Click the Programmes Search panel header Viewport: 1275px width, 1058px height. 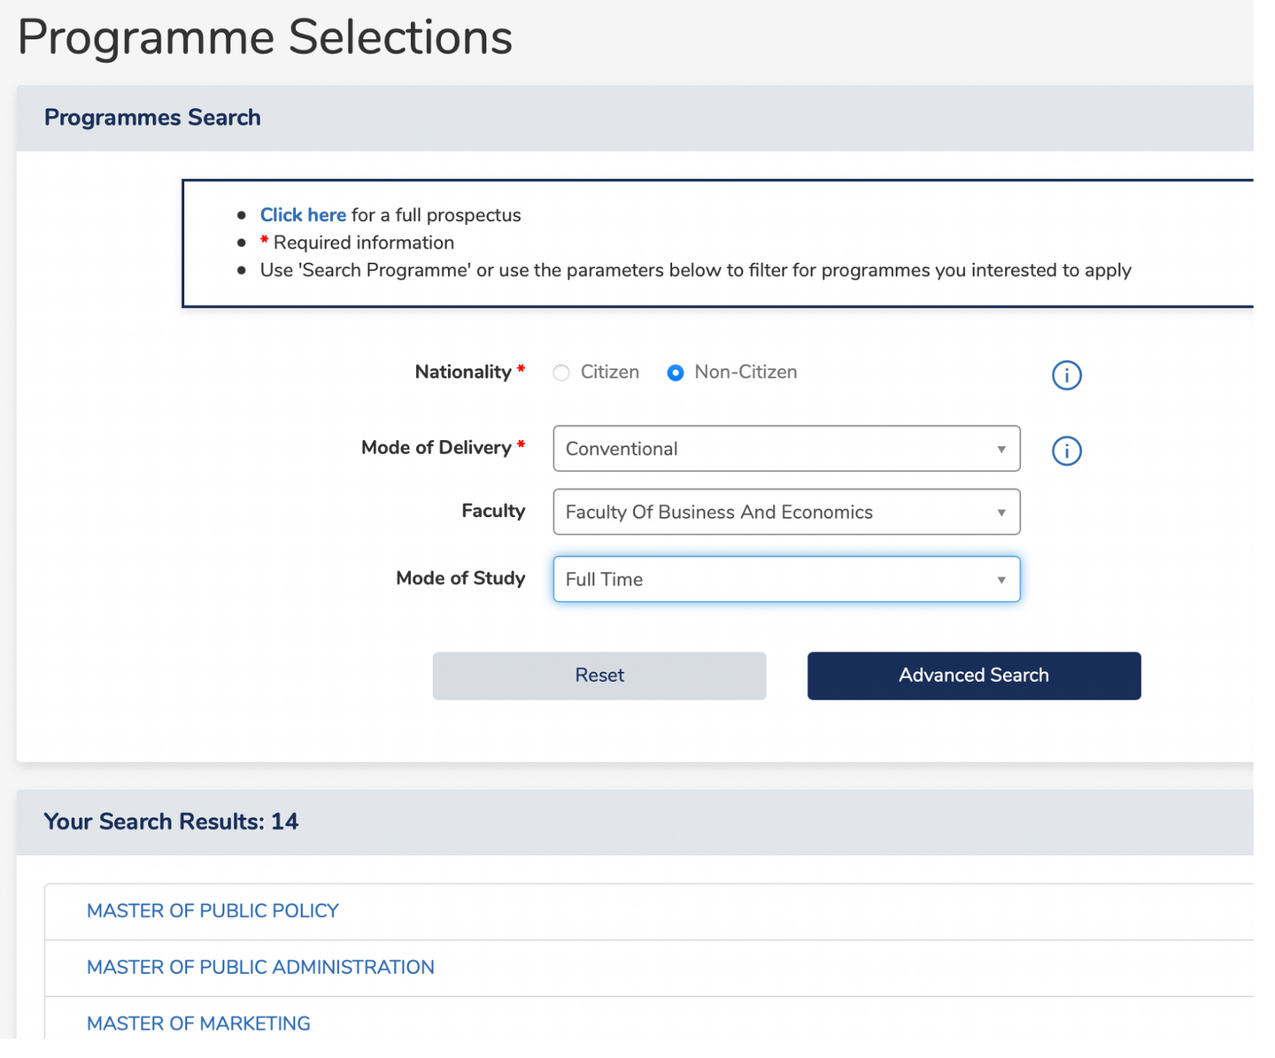152,118
